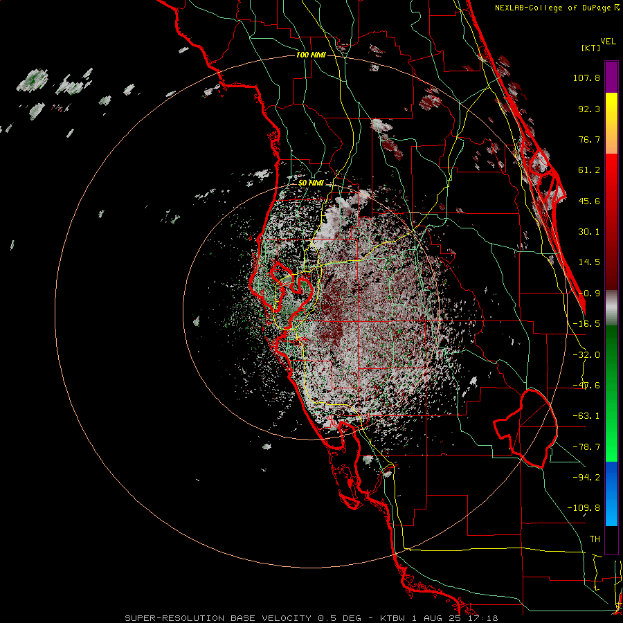The width and height of the screenshot is (623, 623).
Task: Pick the blue segment of velocity color bar
Action: [611, 494]
